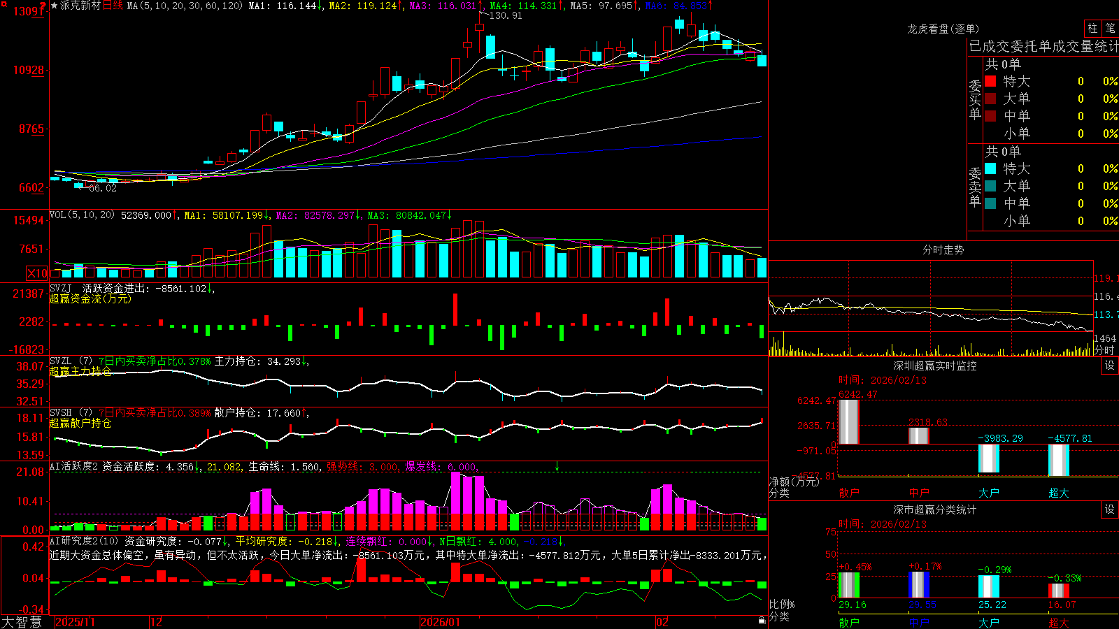
Task: Click the dark red 中单 swatch under 委买单
Action: pos(990,116)
